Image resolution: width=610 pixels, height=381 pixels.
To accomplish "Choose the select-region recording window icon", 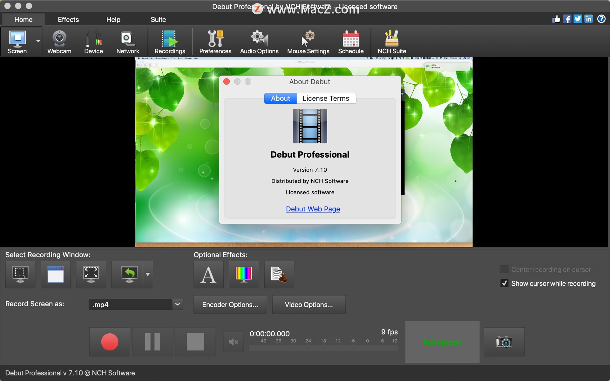I will tap(20, 275).
